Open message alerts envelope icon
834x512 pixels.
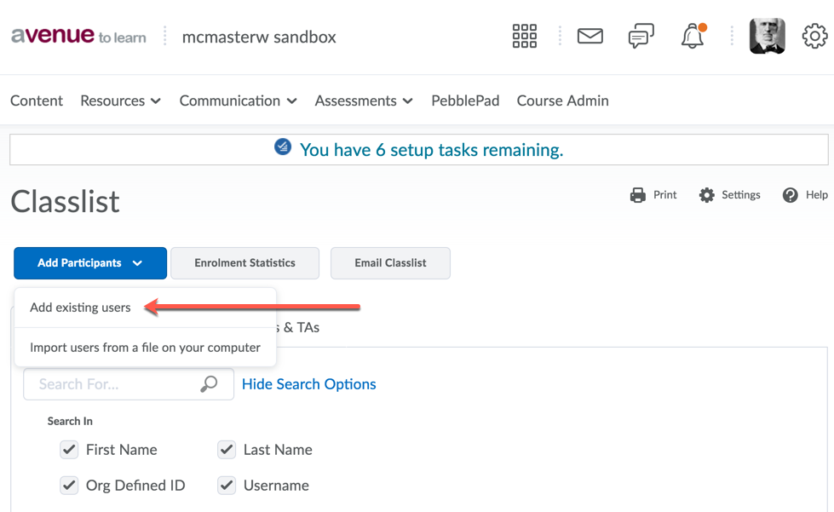[590, 37]
